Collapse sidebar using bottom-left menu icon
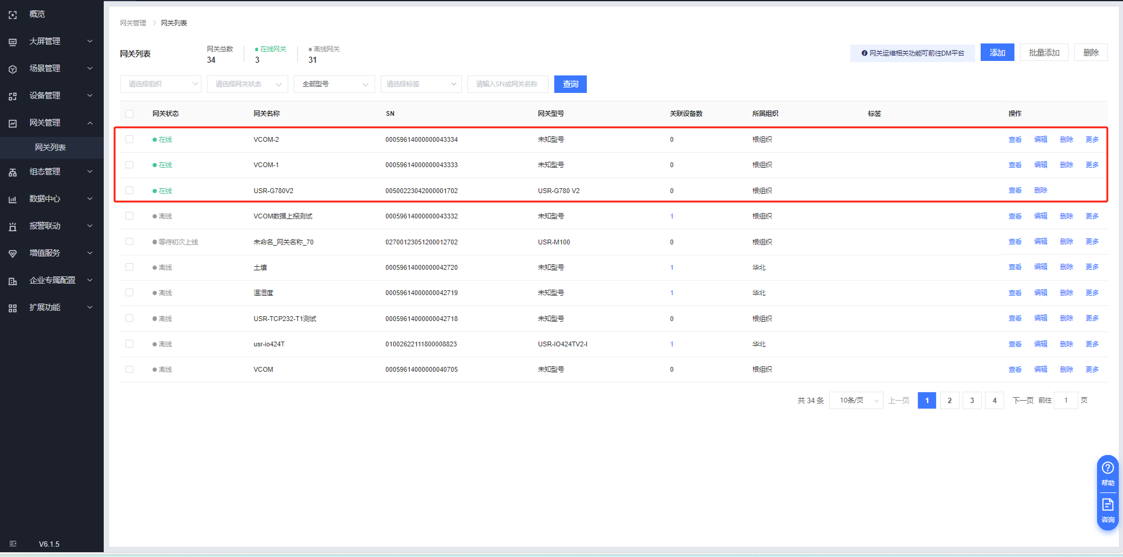 13,544
